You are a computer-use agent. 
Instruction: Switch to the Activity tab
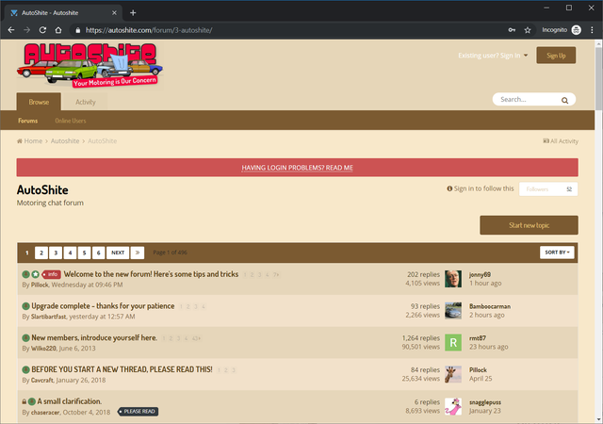click(x=86, y=102)
